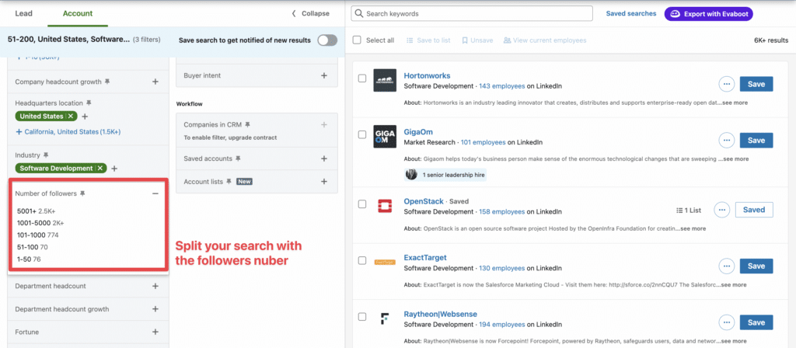Viewport: 796px width, 348px height.
Task: Add California, United States suggestion
Action: [x=68, y=132]
